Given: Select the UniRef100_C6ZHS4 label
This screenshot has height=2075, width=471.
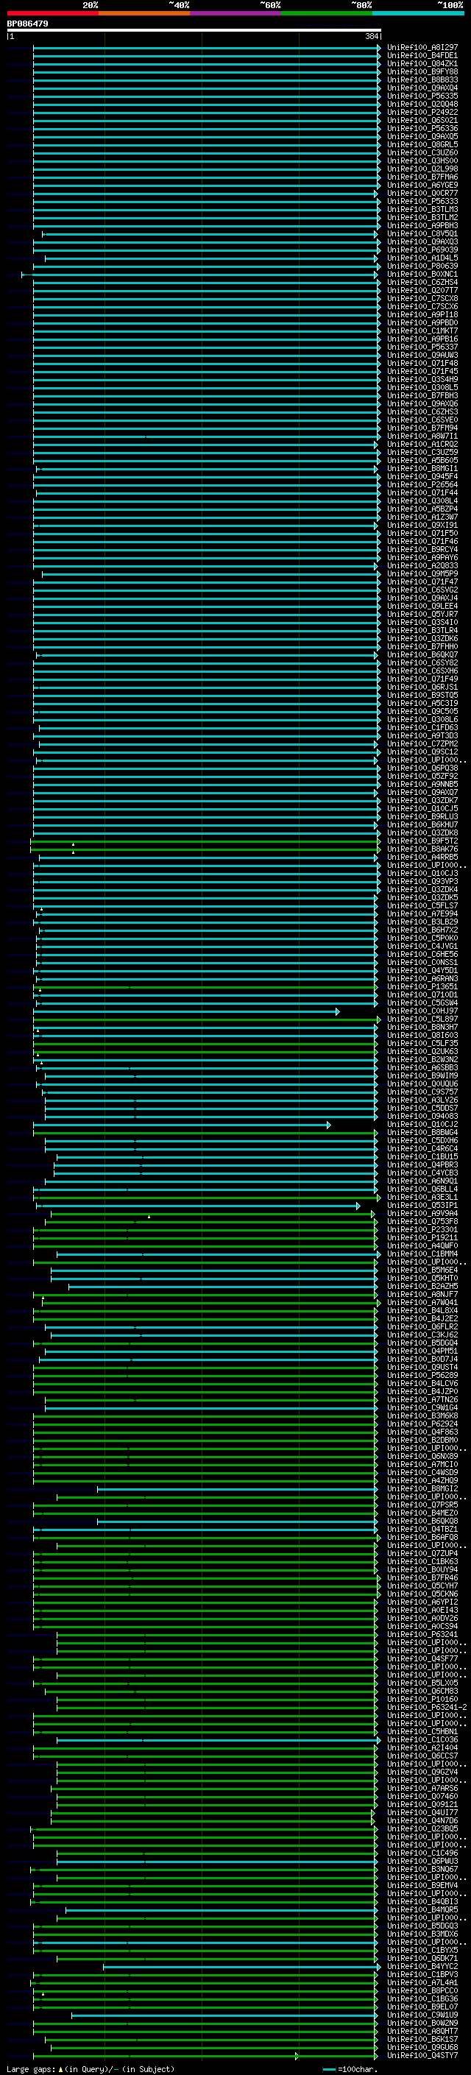Looking at the screenshot, I should [422, 283].
